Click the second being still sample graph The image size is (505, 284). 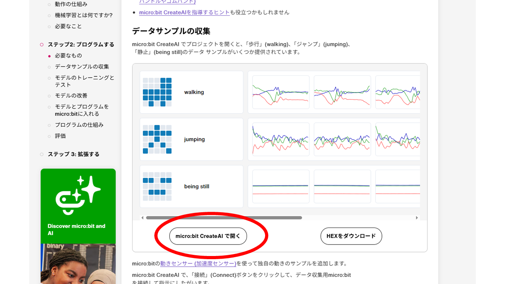point(342,186)
